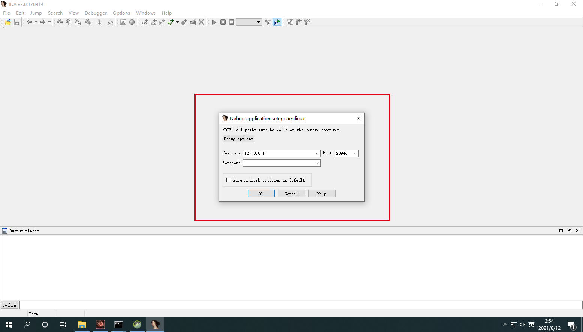
Task: Click the gray circle toolbar icon
Action: coord(132,22)
